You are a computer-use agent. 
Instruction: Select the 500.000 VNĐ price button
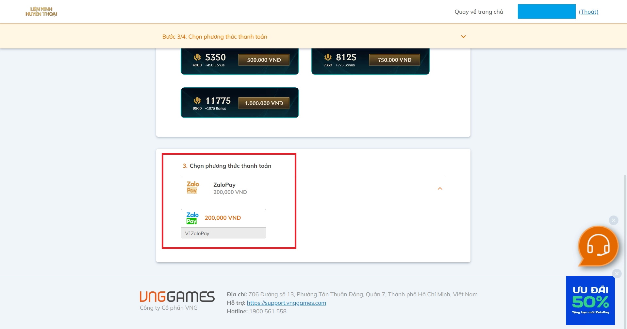pos(264,60)
